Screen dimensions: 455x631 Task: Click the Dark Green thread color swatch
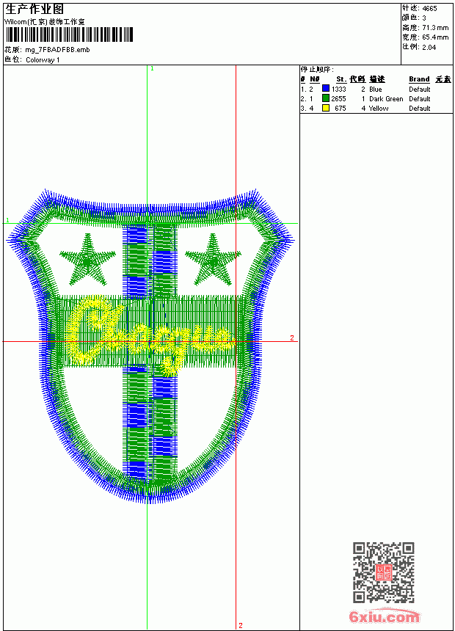(x=326, y=98)
